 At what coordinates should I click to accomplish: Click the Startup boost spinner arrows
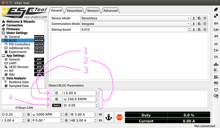tap(189, 29)
